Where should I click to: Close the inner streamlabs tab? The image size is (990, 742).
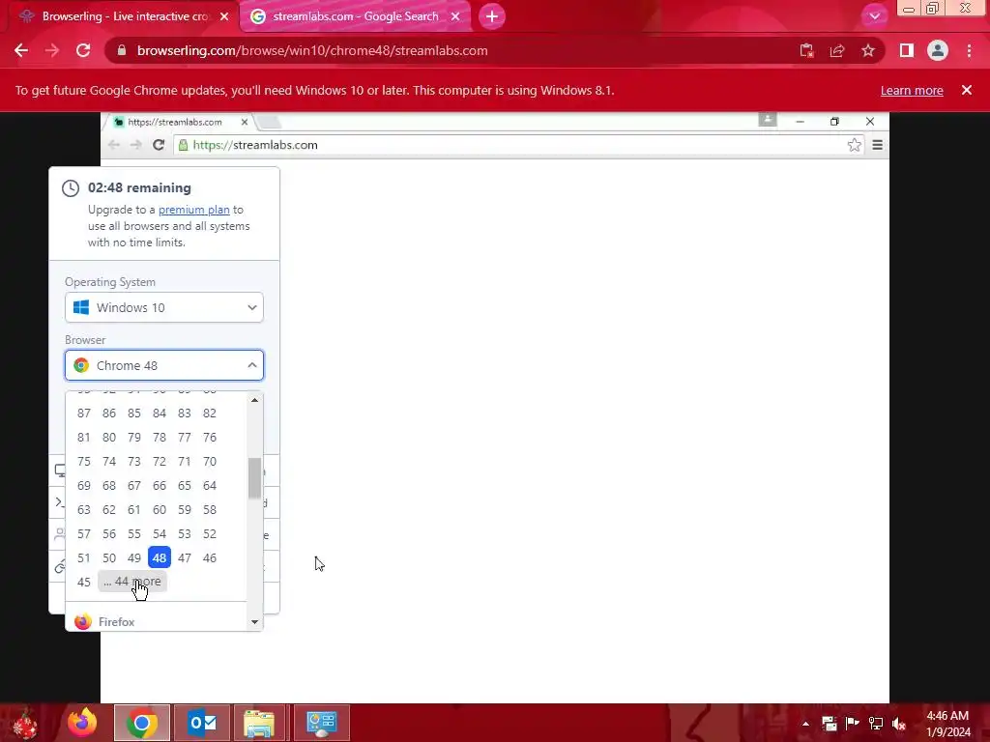(x=245, y=122)
